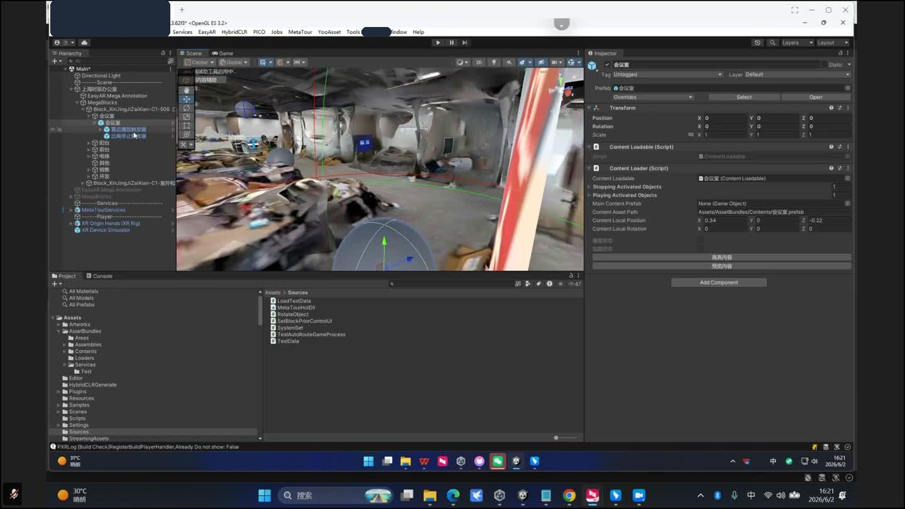Open the EasyAR menu
905x509 pixels.
click(x=207, y=32)
